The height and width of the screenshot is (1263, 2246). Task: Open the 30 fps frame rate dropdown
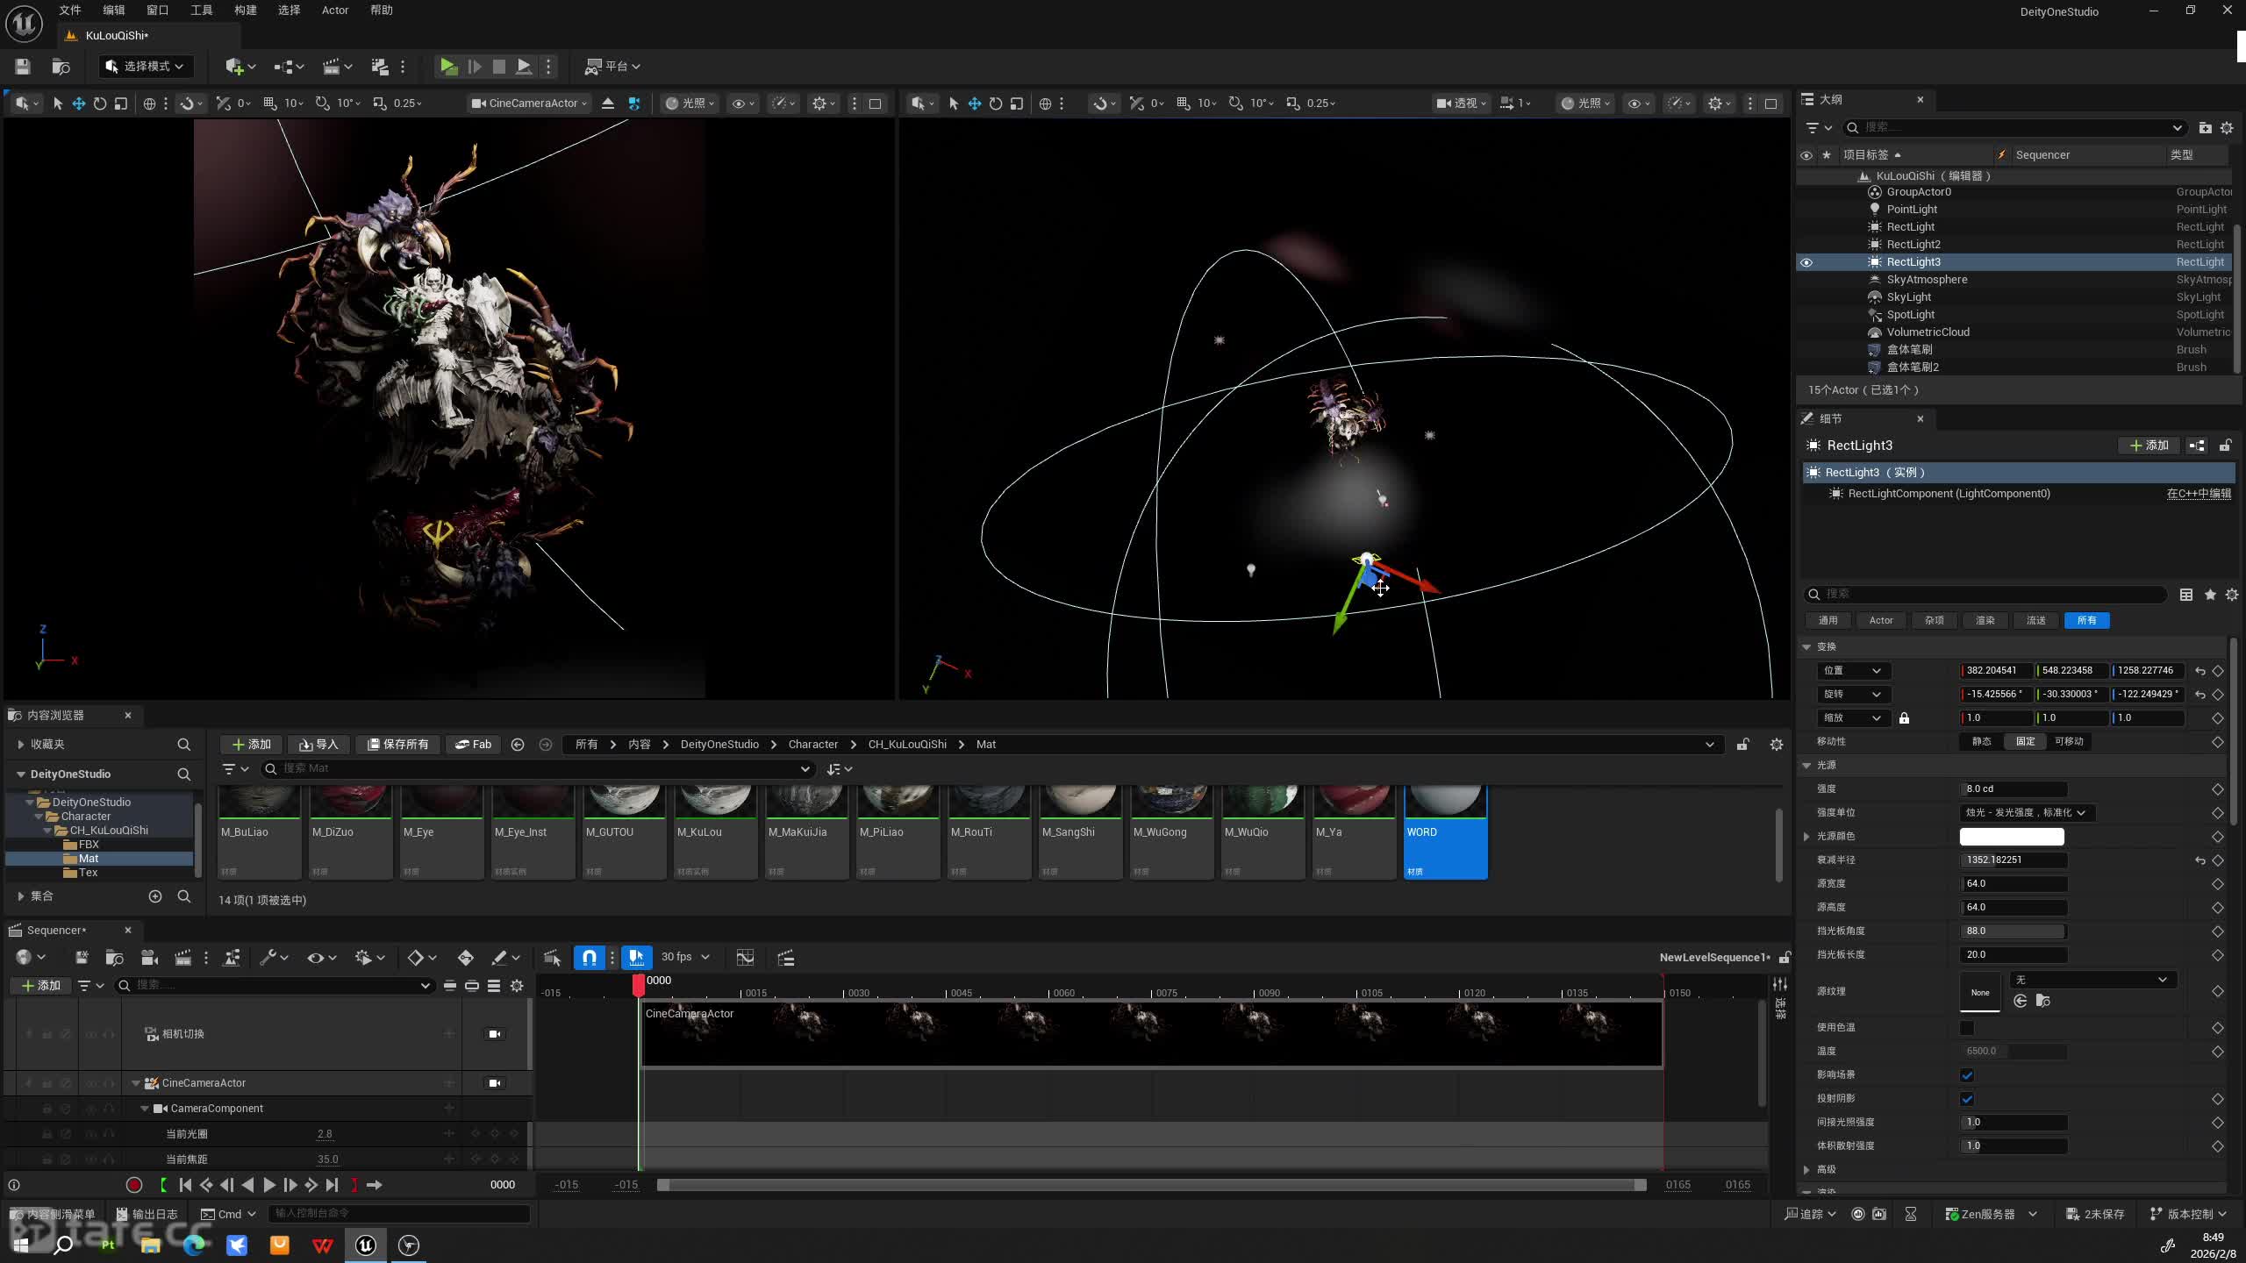point(685,958)
